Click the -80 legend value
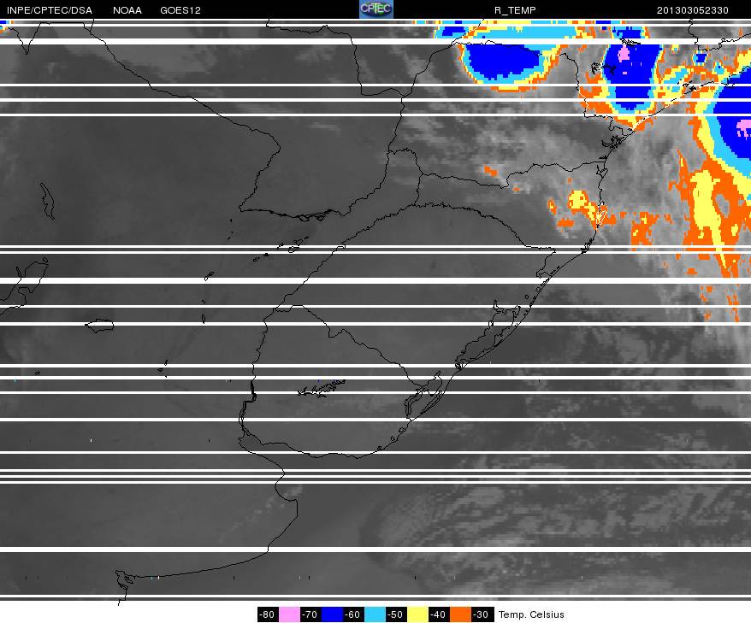 [x=268, y=614]
